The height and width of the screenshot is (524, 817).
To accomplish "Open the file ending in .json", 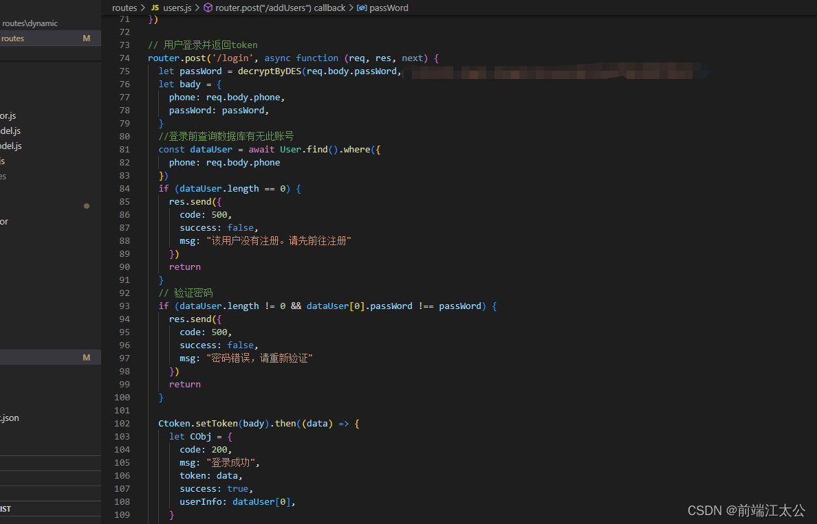I will [10, 418].
